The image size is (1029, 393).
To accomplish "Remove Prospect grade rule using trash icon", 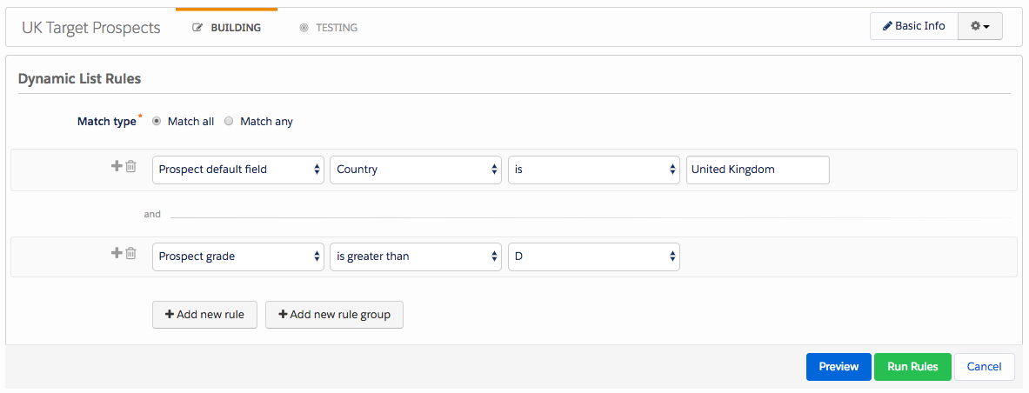I will 131,253.
